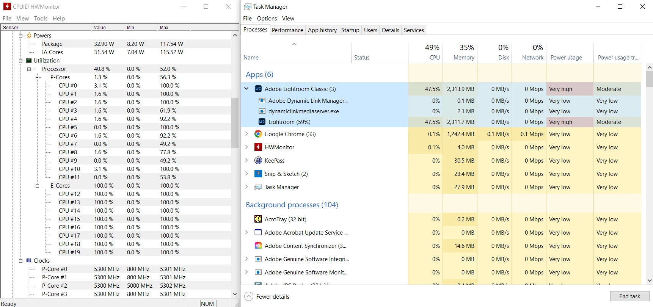Screen dimensions: 653x307
Task: Expand the HWMonitor process in Task Manager
Action: [x=246, y=147]
